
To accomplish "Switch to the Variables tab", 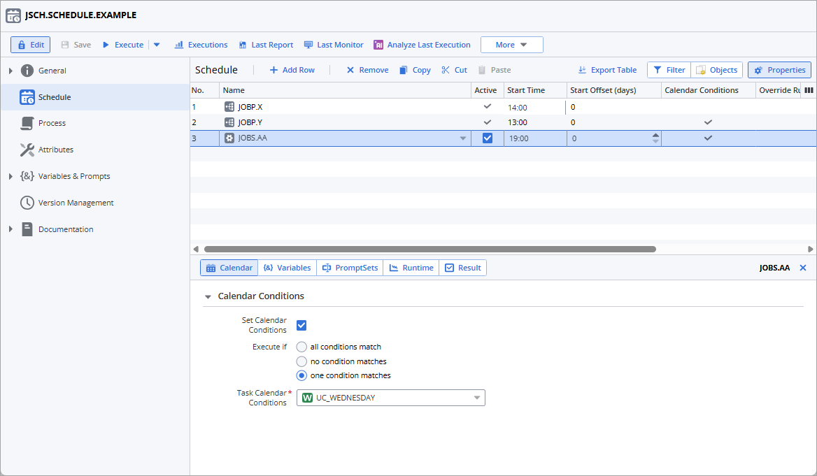I will (289, 267).
